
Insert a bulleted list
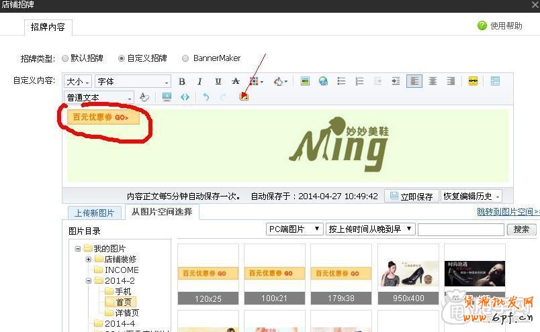pos(341,81)
